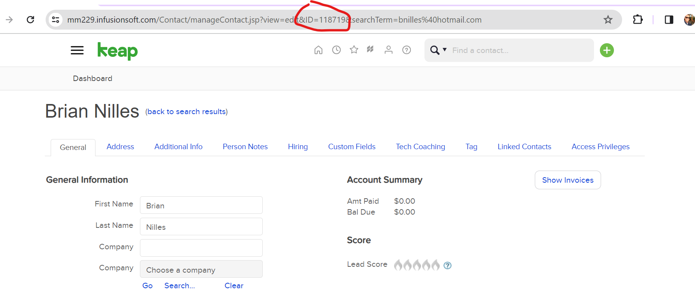Open the user profile icon
Image resolution: width=695 pixels, height=289 pixels.
click(388, 50)
